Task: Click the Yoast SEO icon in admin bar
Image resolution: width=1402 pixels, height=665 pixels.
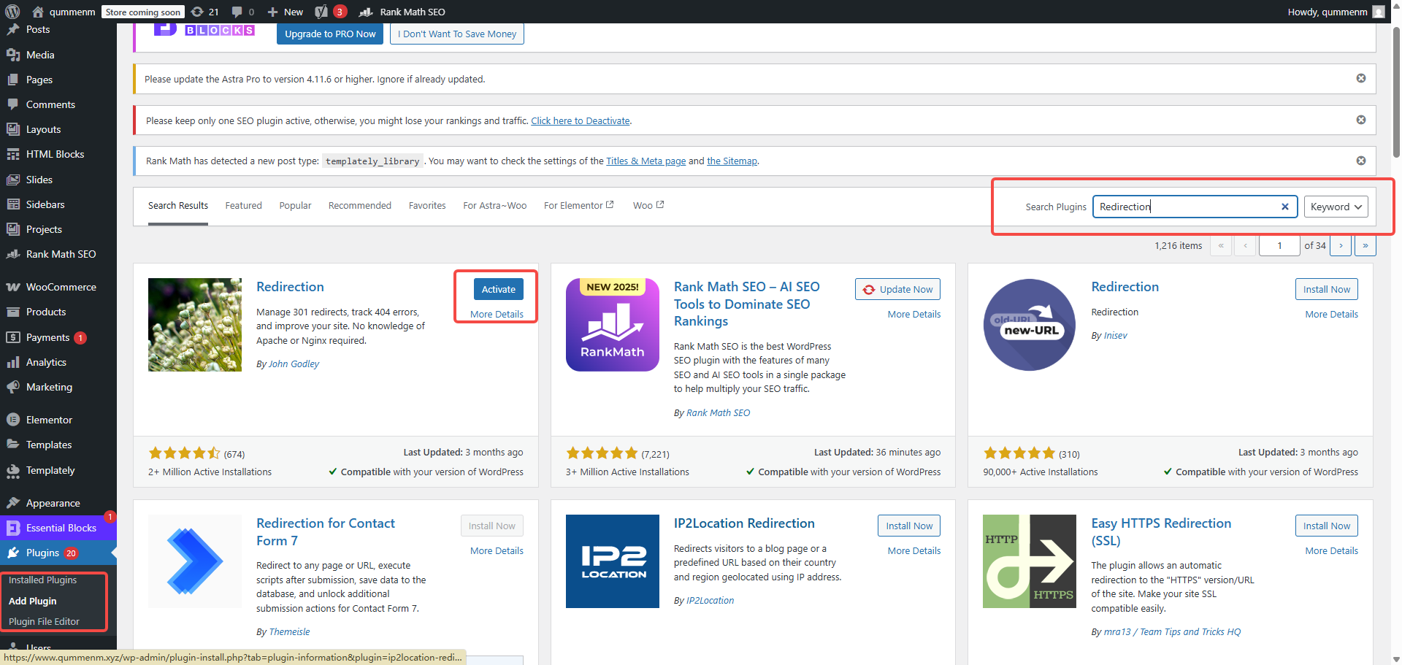Action: pyautogui.click(x=322, y=12)
